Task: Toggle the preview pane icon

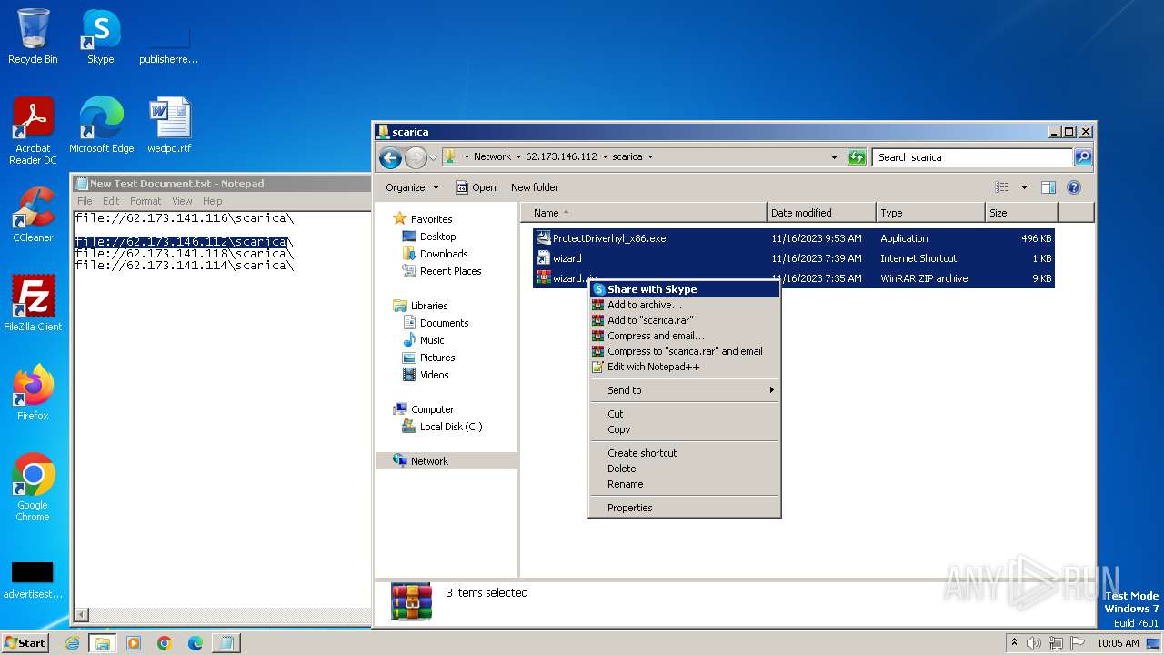Action: [x=1049, y=187]
